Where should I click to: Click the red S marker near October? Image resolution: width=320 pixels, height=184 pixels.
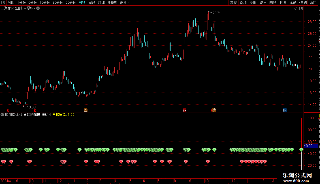pyautogui.click(x=35, y=110)
